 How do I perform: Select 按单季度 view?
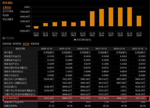coord(35,44)
